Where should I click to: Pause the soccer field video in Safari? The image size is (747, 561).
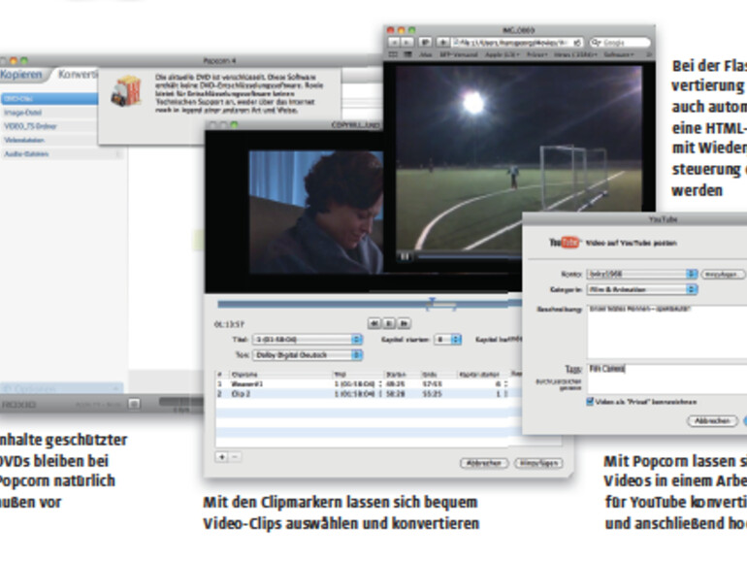coord(405,256)
